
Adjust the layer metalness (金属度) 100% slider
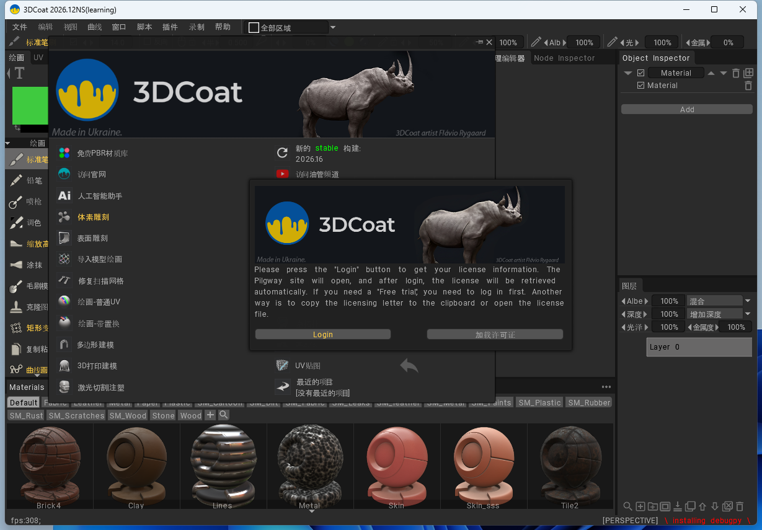coord(736,327)
